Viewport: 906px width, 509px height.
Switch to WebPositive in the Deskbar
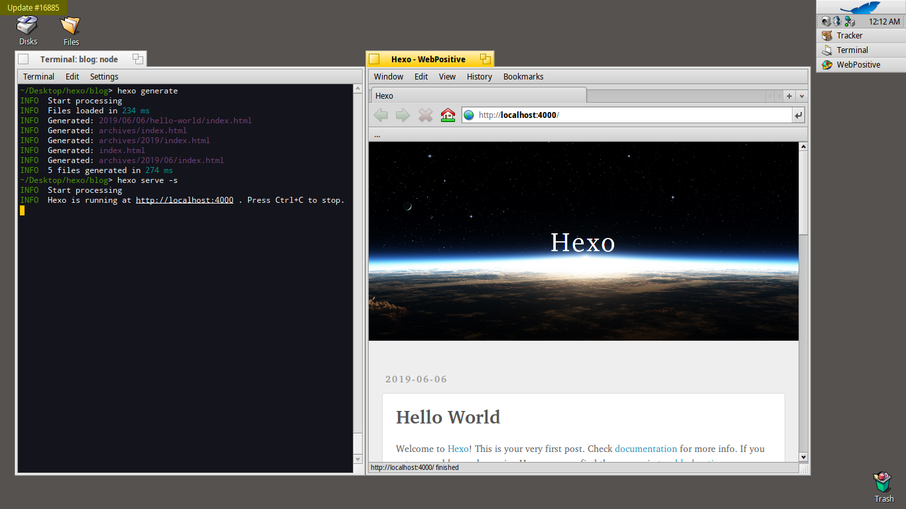coord(860,65)
